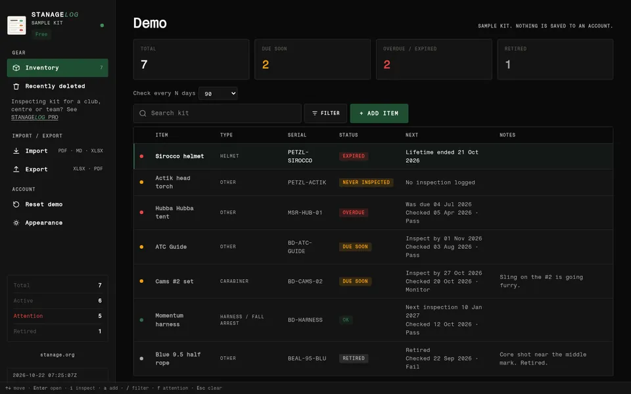This screenshot has width=631, height=394.
Task: Click red status dot beside Sirocco helmet
Action: point(142,156)
